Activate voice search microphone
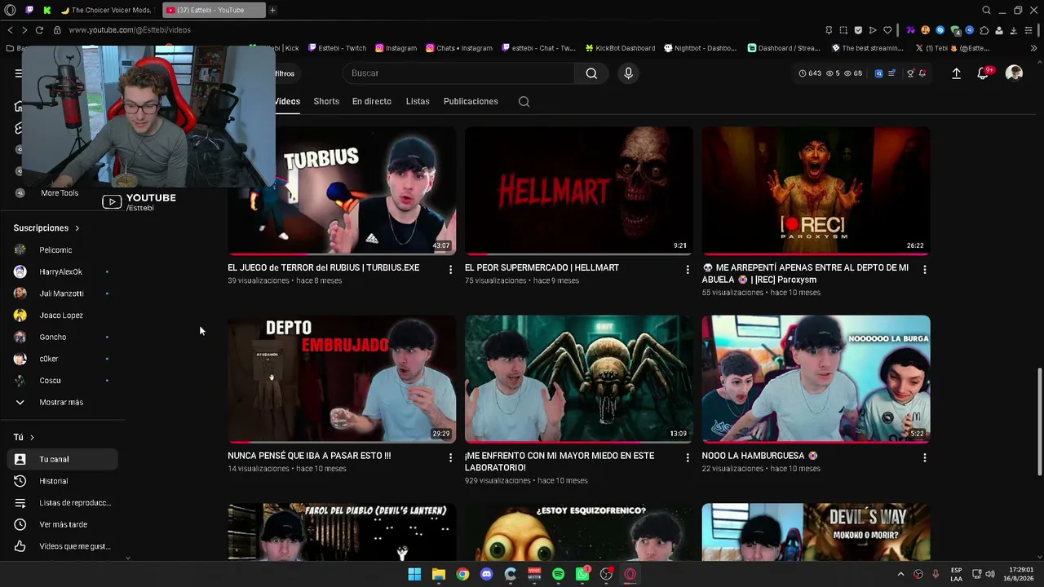 628,73
